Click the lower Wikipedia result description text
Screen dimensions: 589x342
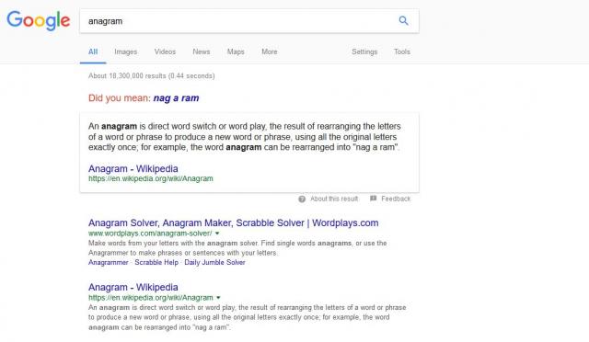[248, 317]
